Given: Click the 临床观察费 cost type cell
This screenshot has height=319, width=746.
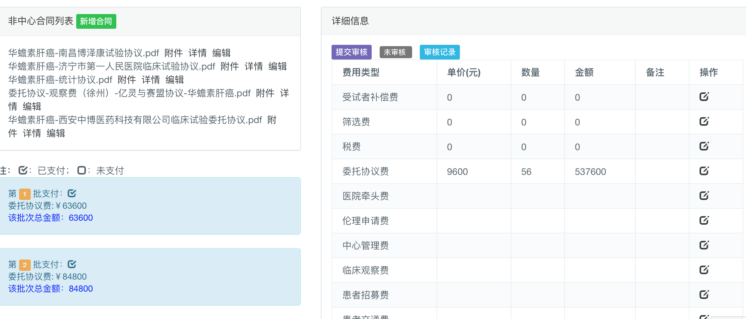Looking at the screenshot, I should [x=384, y=271].
